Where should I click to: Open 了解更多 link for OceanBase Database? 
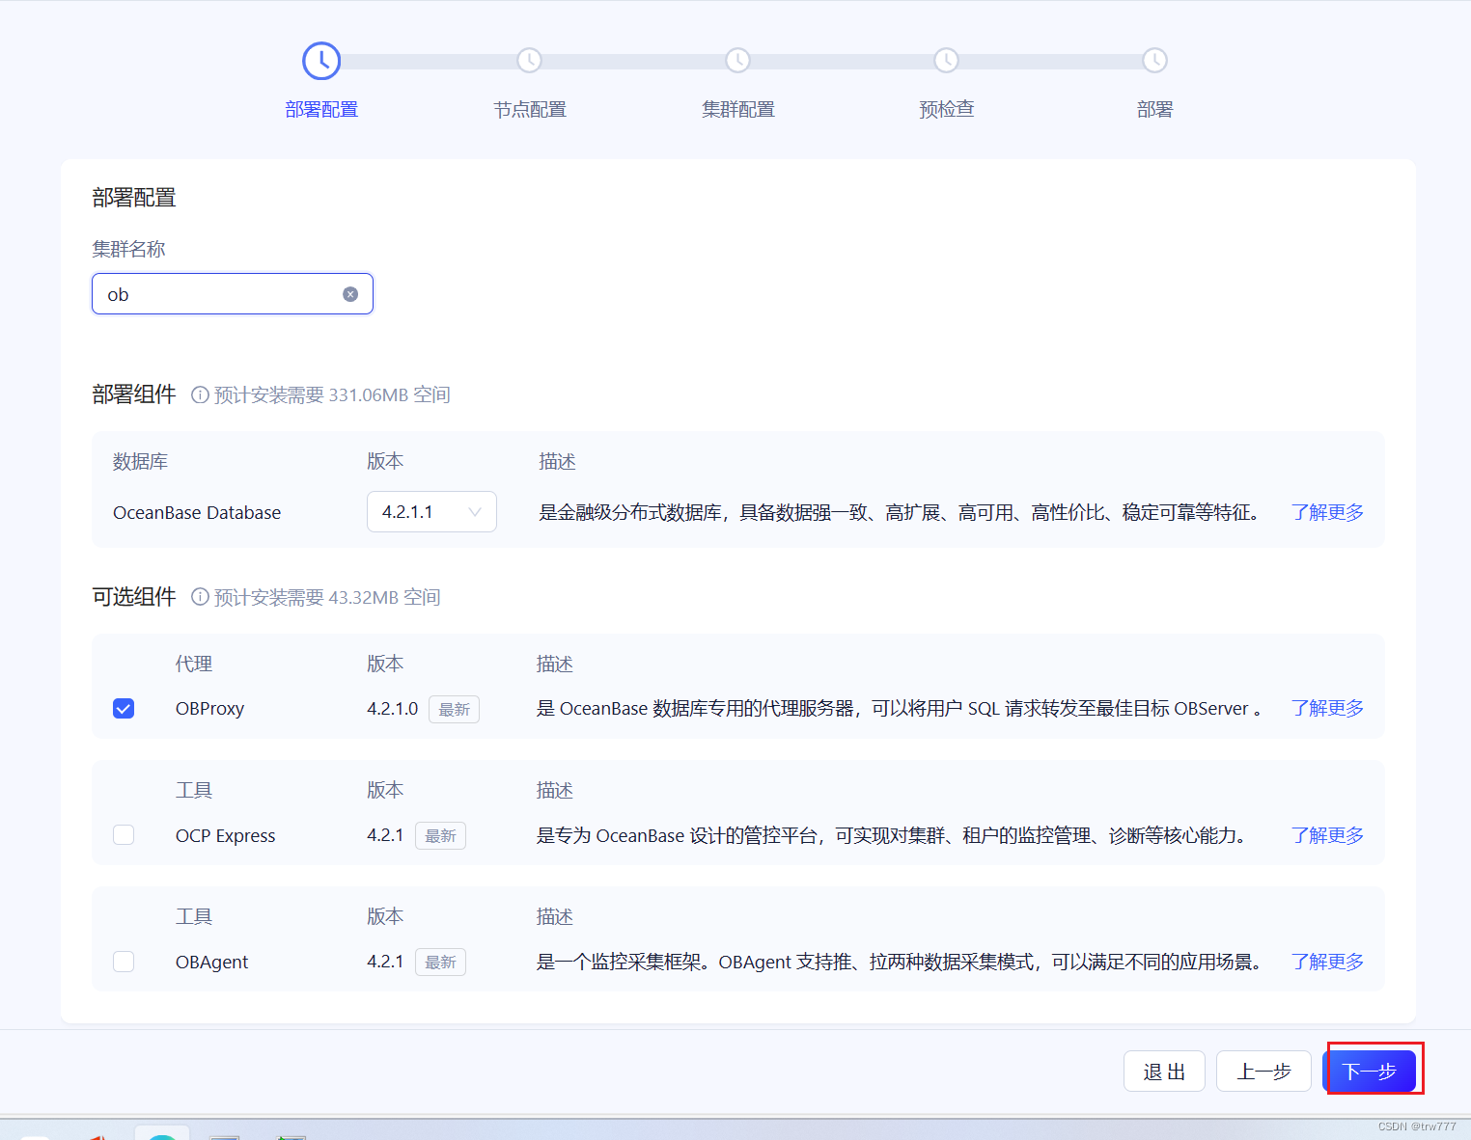click(1327, 512)
